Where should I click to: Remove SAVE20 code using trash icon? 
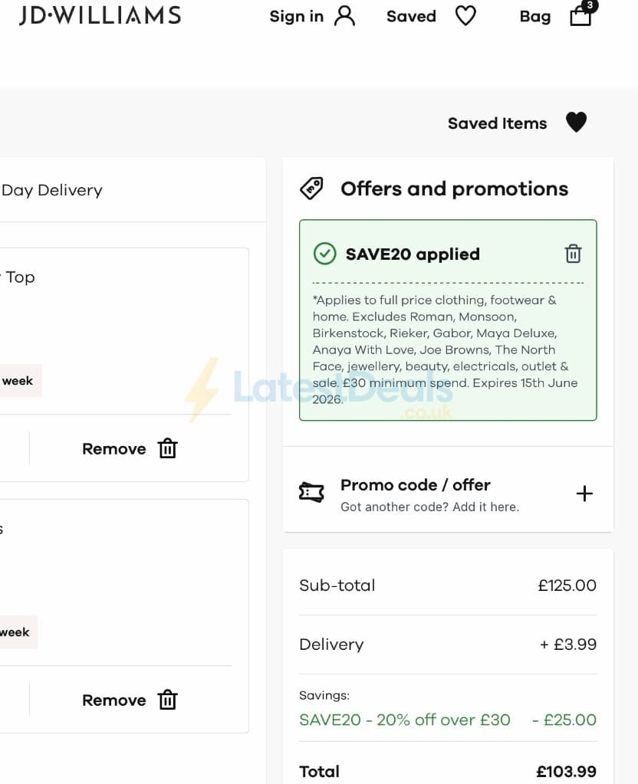click(573, 254)
